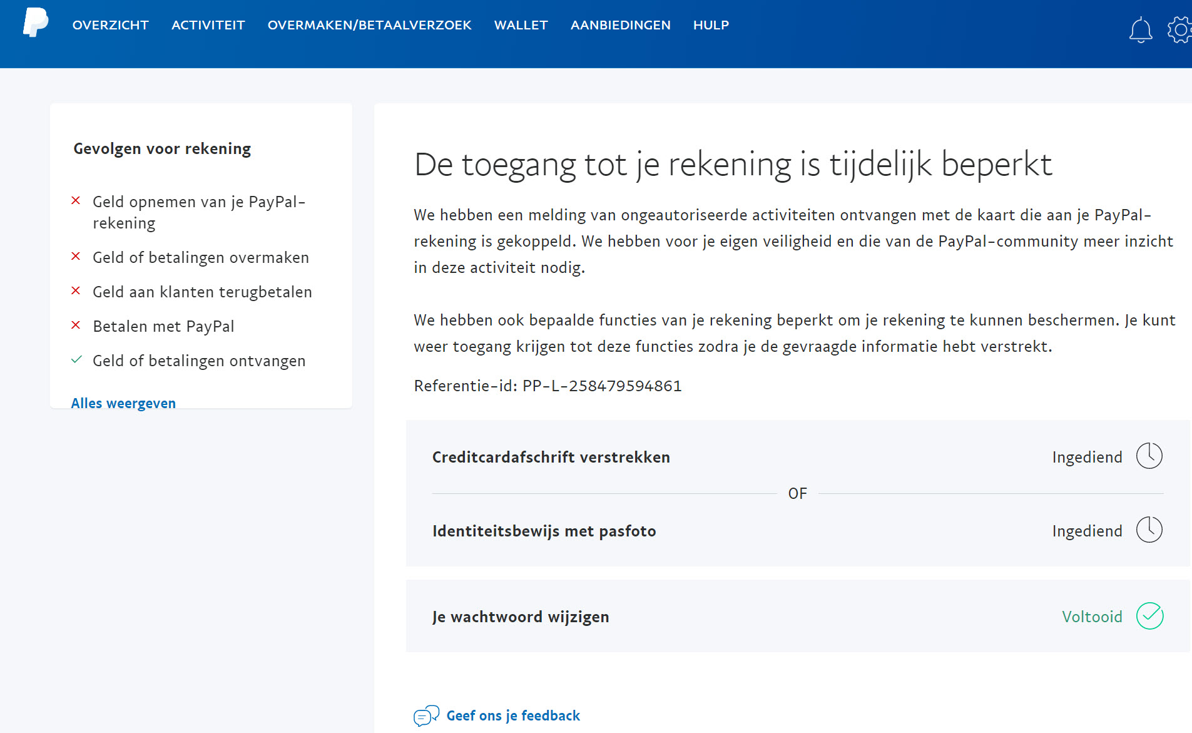Click the clock icon for Identiteitsbewijs
The width and height of the screenshot is (1192, 733).
[1149, 530]
